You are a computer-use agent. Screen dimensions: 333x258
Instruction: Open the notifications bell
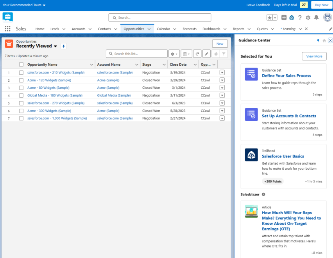316,17
